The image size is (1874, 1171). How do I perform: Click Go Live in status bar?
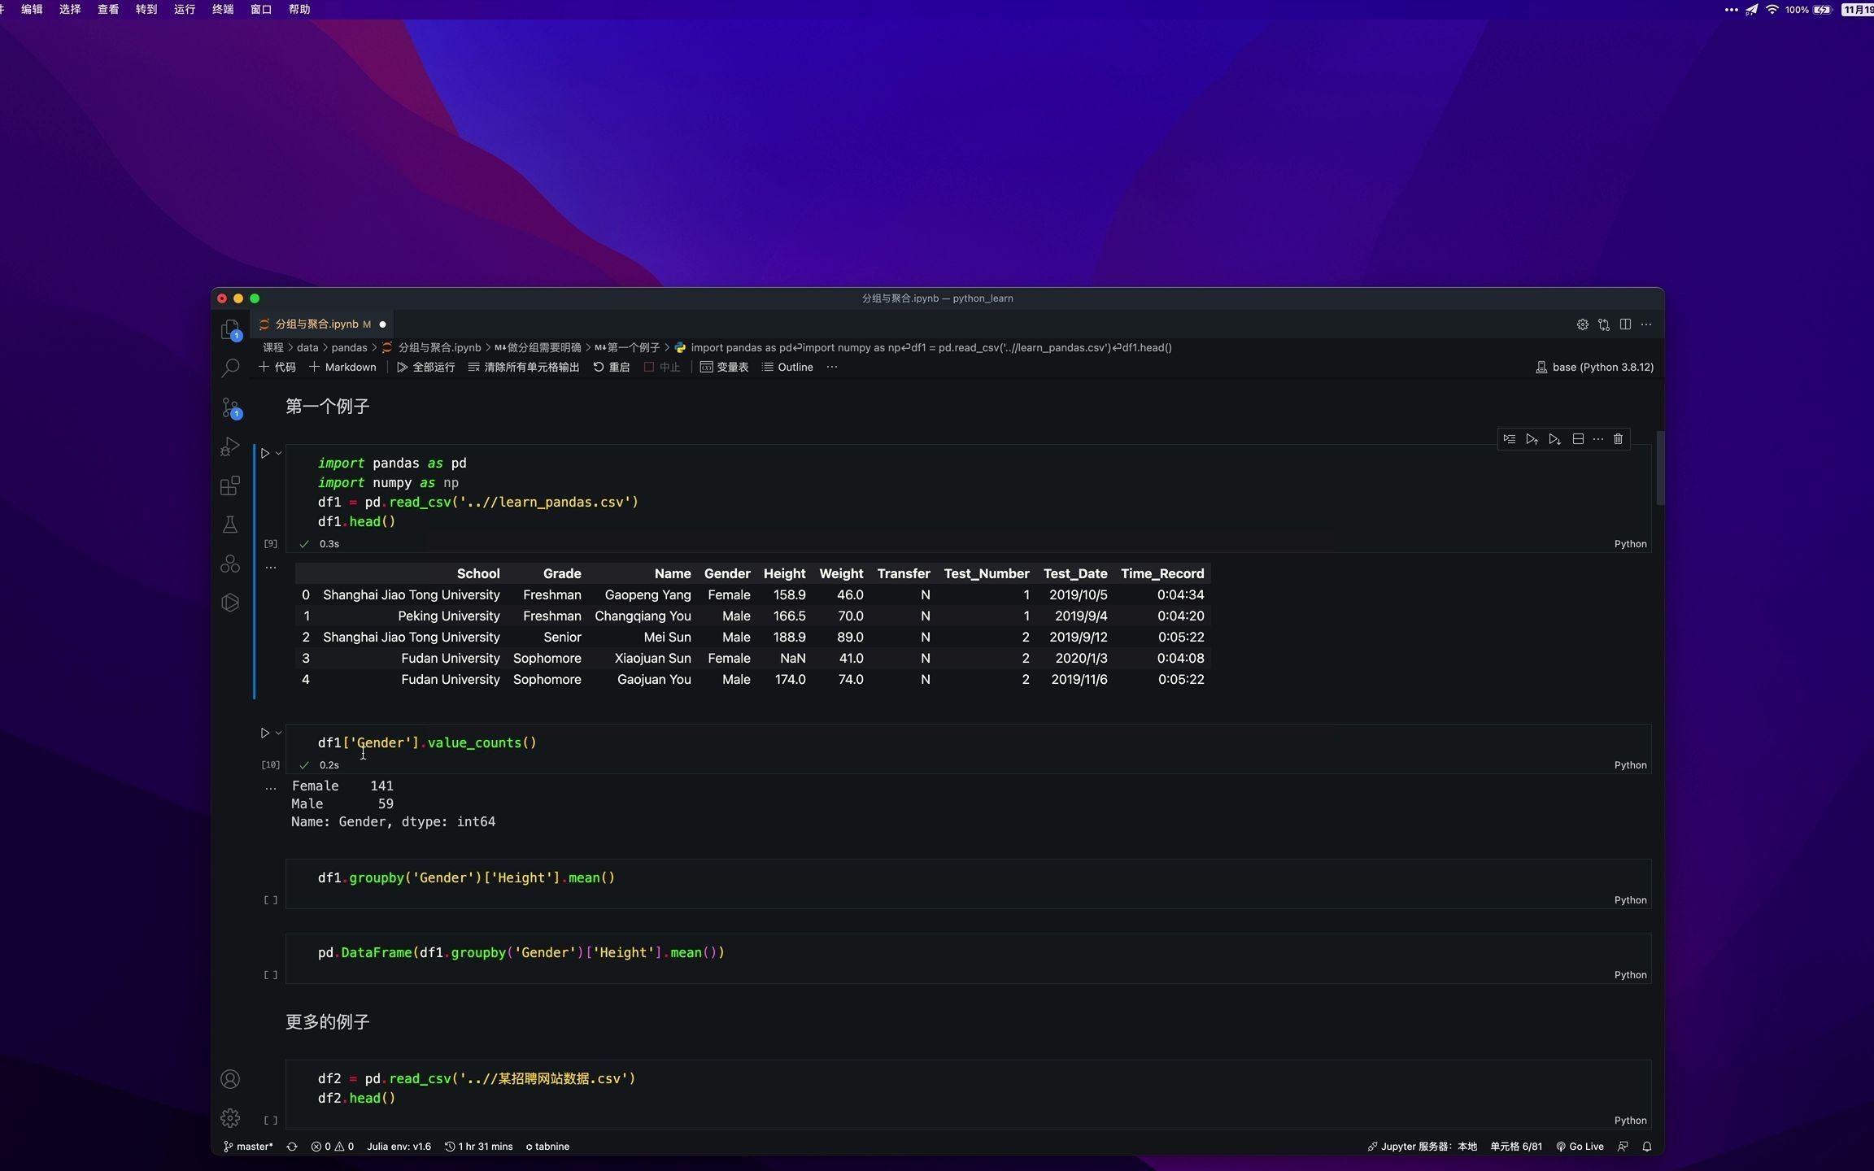point(1580,1147)
